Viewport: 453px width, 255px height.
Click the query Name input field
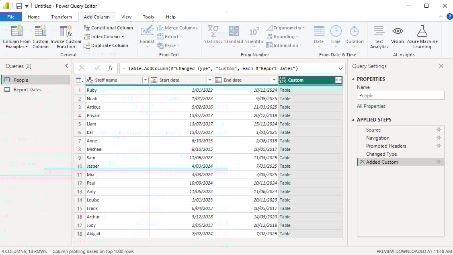click(400, 96)
